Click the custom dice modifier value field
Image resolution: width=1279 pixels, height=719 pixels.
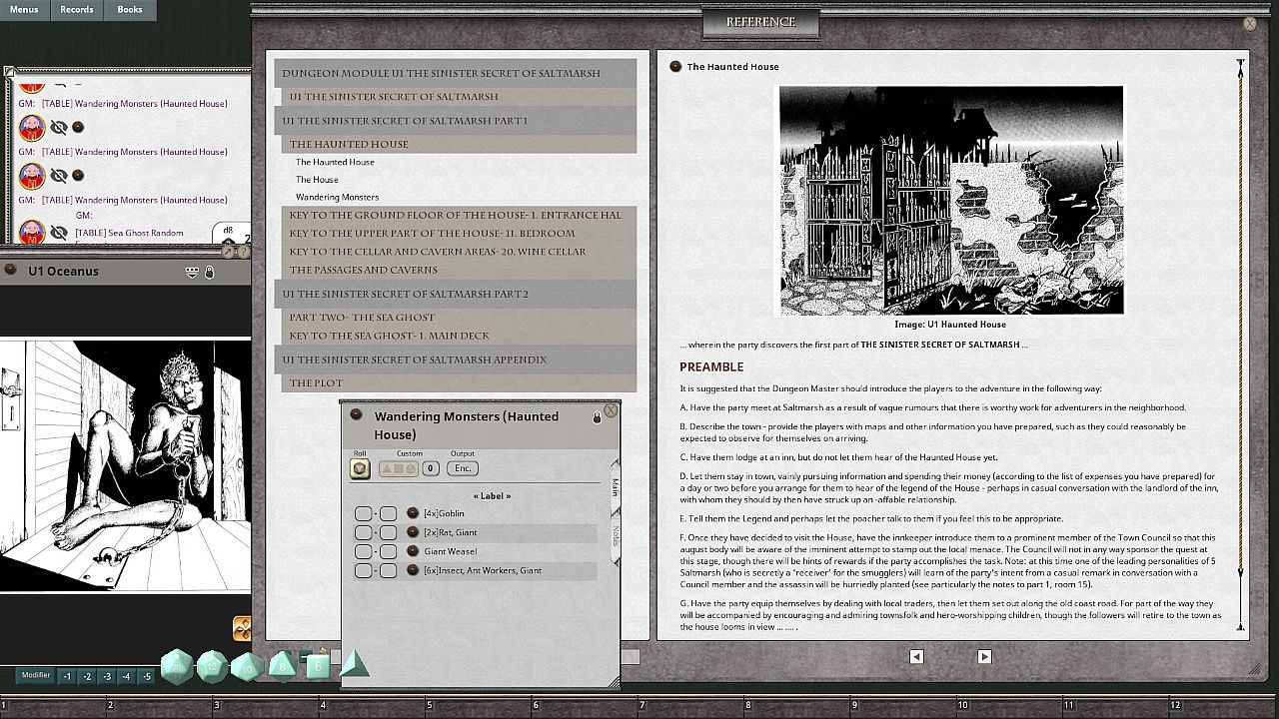pos(430,468)
